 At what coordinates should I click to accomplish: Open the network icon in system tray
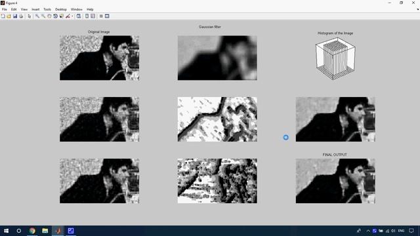387,231
